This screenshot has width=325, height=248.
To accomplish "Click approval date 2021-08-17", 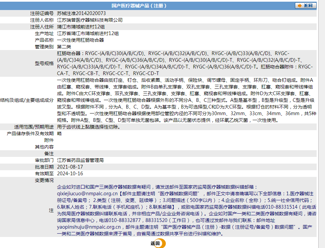I will click(x=70, y=167).
